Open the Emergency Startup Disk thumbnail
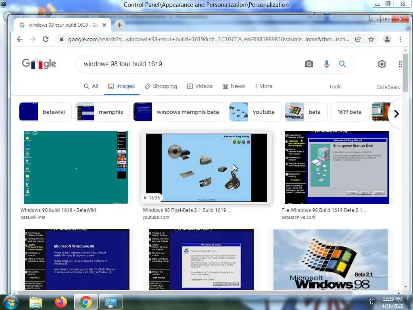This screenshot has width=413, height=310. (337, 168)
